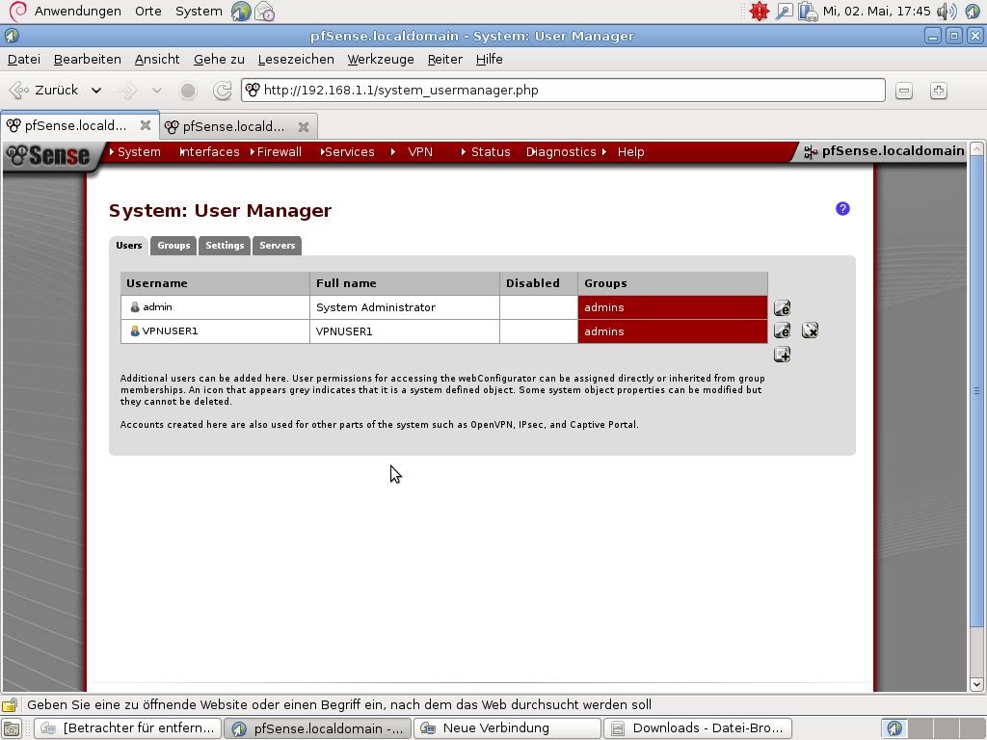987x740 pixels.
Task: Open the Firewall menu in pfSense navigation
Action: [279, 151]
